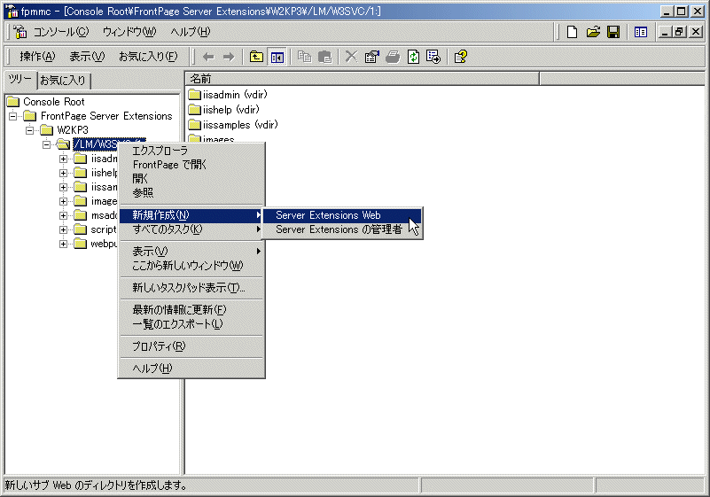Image resolution: width=710 pixels, height=497 pixels.
Task: Switch to the お気に入り tab
Action: (x=63, y=81)
